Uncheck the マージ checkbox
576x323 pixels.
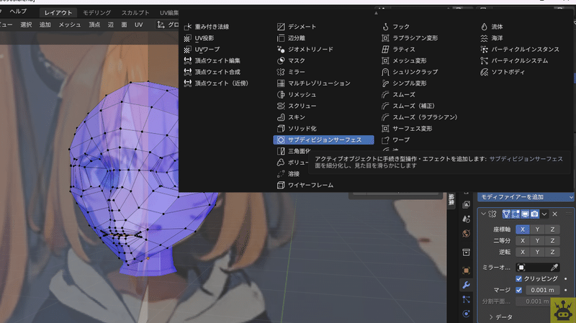[518, 290]
